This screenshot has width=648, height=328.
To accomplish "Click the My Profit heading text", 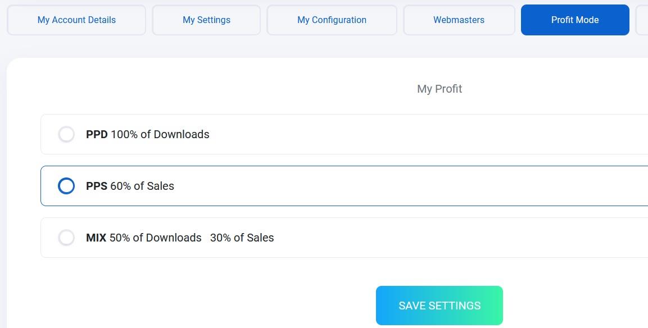I will click(x=439, y=89).
